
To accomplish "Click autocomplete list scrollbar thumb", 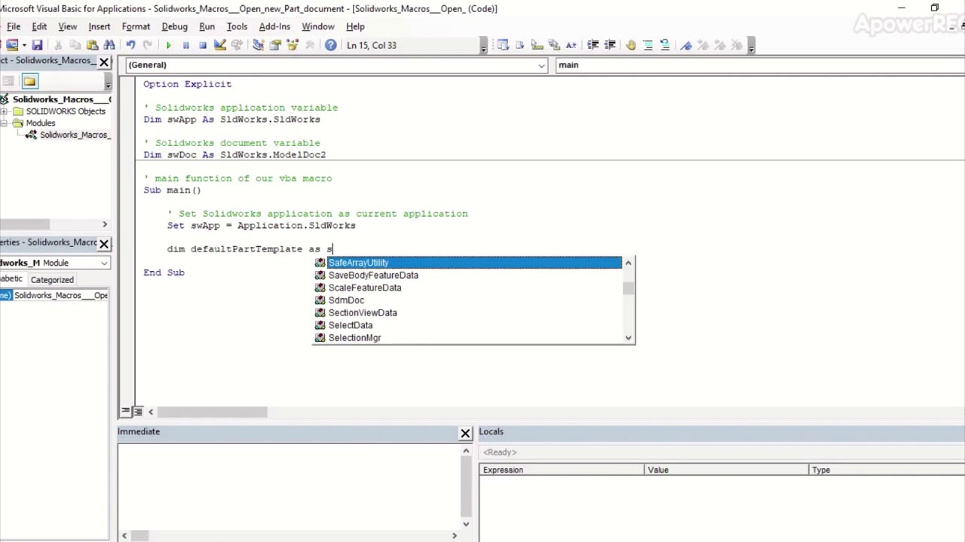I will pos(628,288).
